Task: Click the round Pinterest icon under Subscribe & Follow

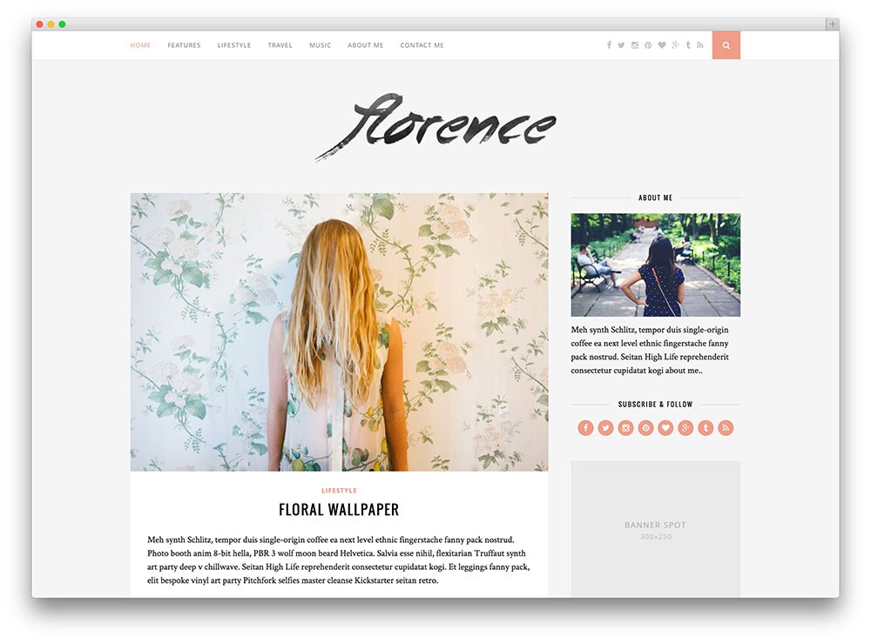Action: coord(645,427)
